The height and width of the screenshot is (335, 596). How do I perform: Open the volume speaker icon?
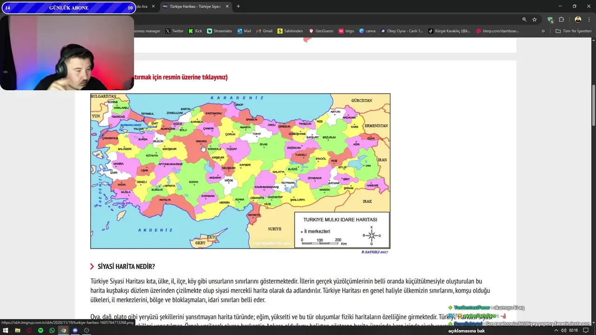pos(563,330)
